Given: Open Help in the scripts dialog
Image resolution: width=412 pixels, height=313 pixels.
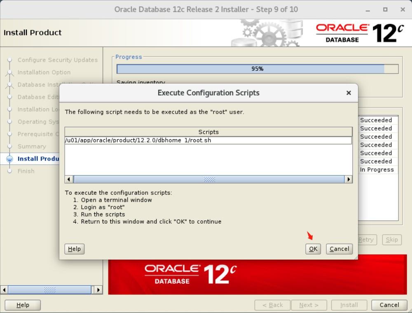Looking at the screenshot, I should click(74, 249).
